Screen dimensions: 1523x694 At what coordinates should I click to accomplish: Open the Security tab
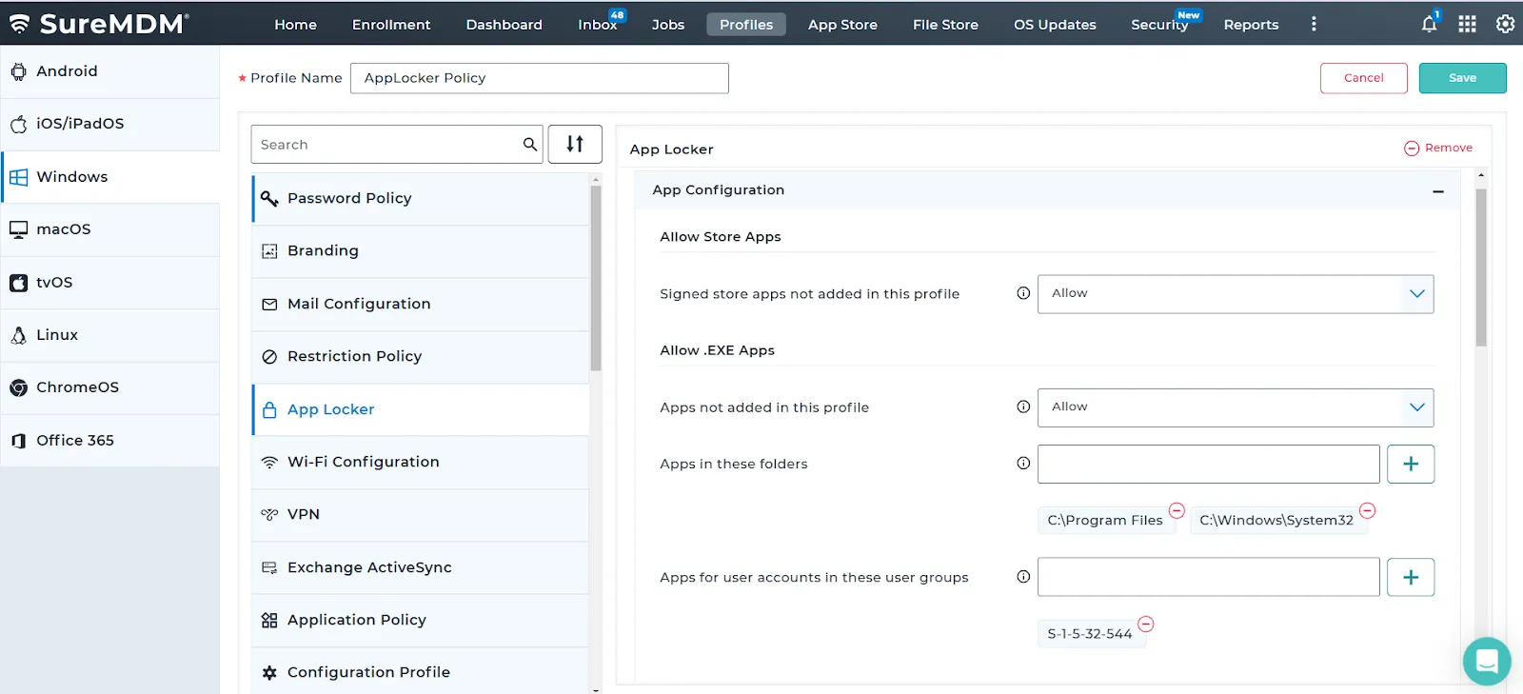tap(1159, 25)
